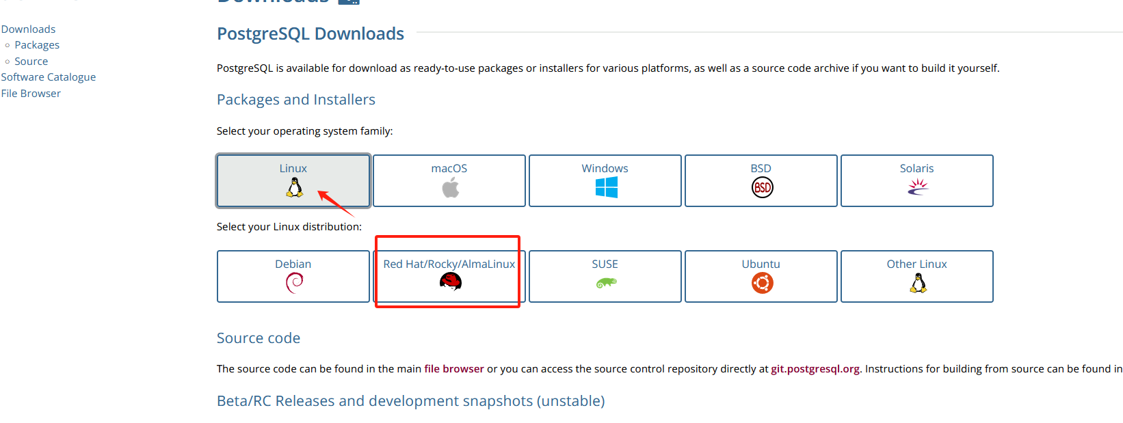
Task: Open Downloads in the sidebar
Action: point(28,29)
